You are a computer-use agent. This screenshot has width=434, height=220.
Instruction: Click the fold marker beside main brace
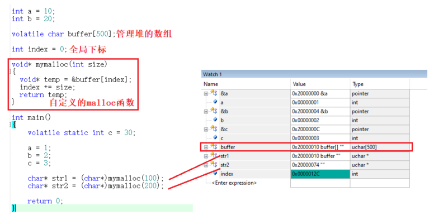tap(10, 125)
